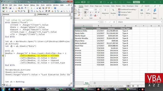Open the AddNewData_v3 procedure dropdown
The image size is (163, 91).
pos(70,14)
